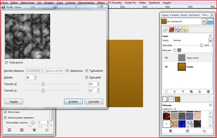The image size is (217, 138).
Task: Click the Tamaño X slider
Action: pyautogui.click(x=43, y=84)
